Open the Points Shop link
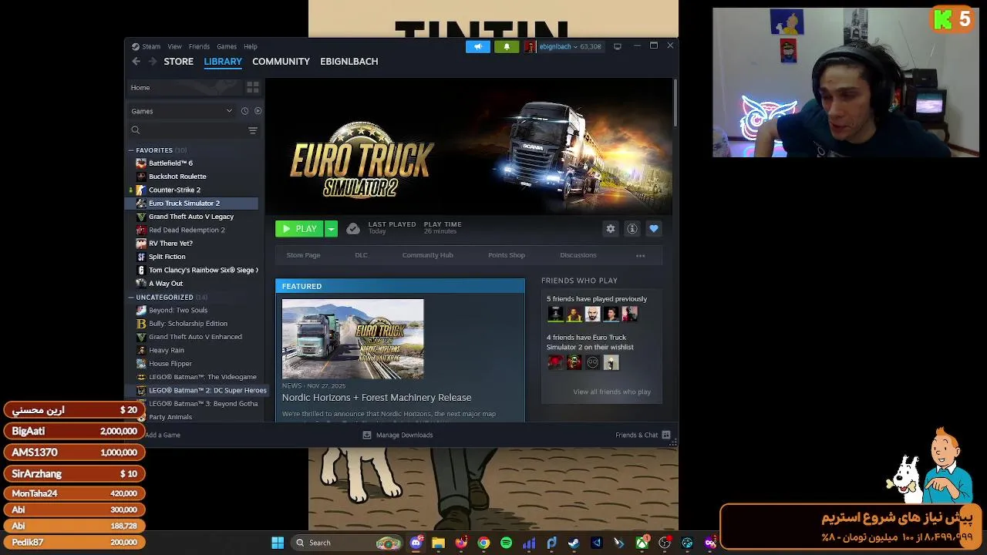 (x=507, y=255)
